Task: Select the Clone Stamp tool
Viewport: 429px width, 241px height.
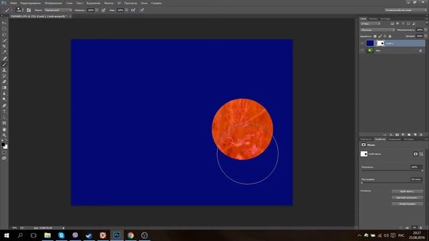Action: click(x=4, y=70)
